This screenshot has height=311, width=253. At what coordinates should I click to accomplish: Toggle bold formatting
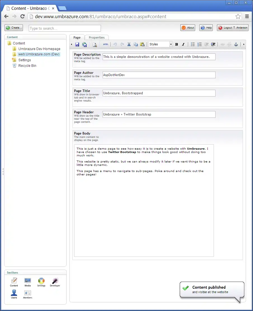[x=176, y=44]
